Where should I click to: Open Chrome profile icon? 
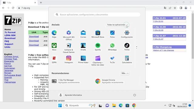pyautogui.click(x=186, y=8)
